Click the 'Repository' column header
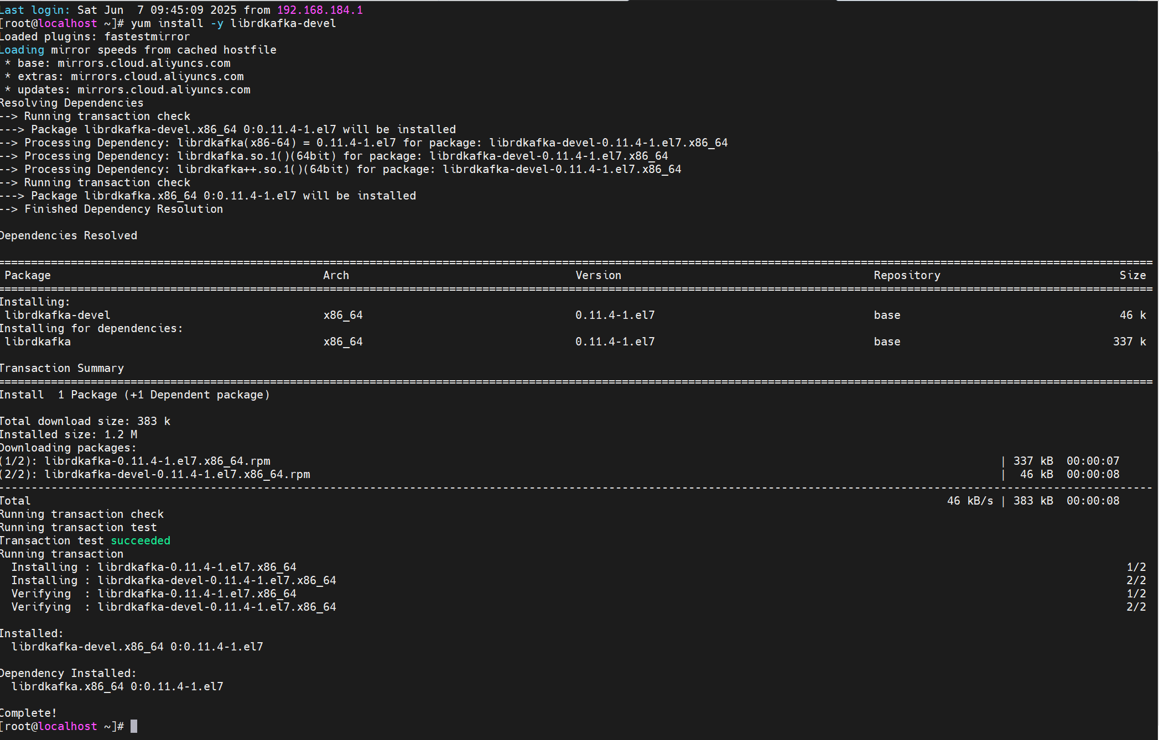The image size is (1159, 740). 907,275
